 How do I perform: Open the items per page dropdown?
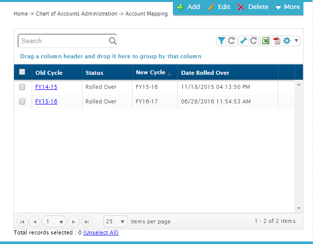[116, 221]
